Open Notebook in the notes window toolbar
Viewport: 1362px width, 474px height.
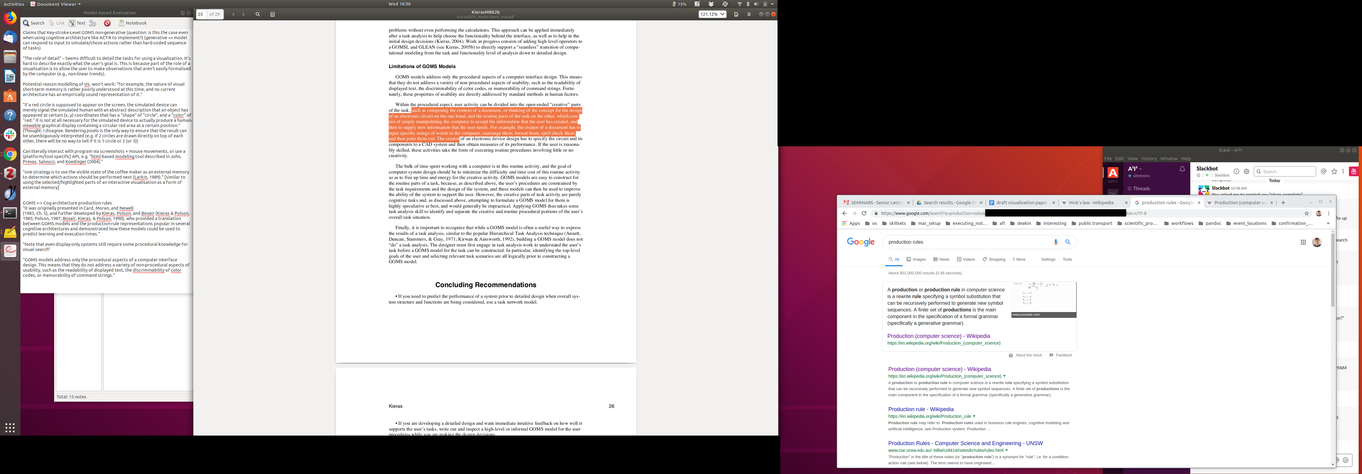tap(133, 23)
